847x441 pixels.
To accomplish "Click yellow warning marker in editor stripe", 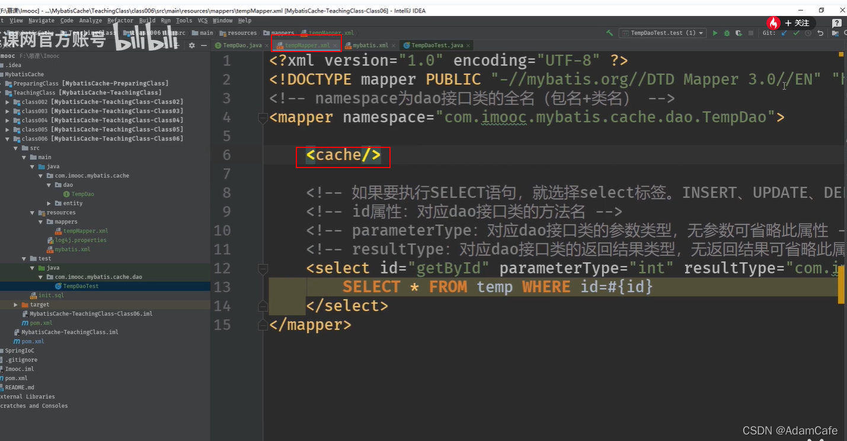I will 841,54.
